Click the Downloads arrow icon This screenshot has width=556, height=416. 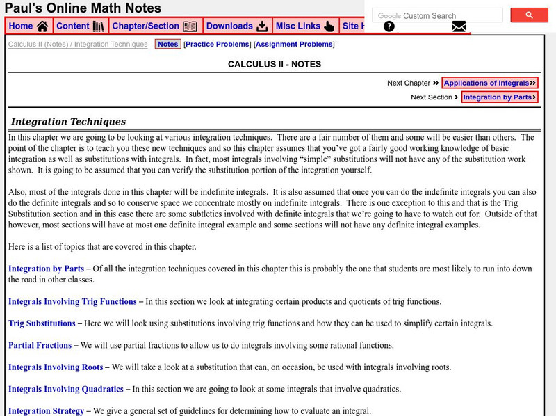262,26
